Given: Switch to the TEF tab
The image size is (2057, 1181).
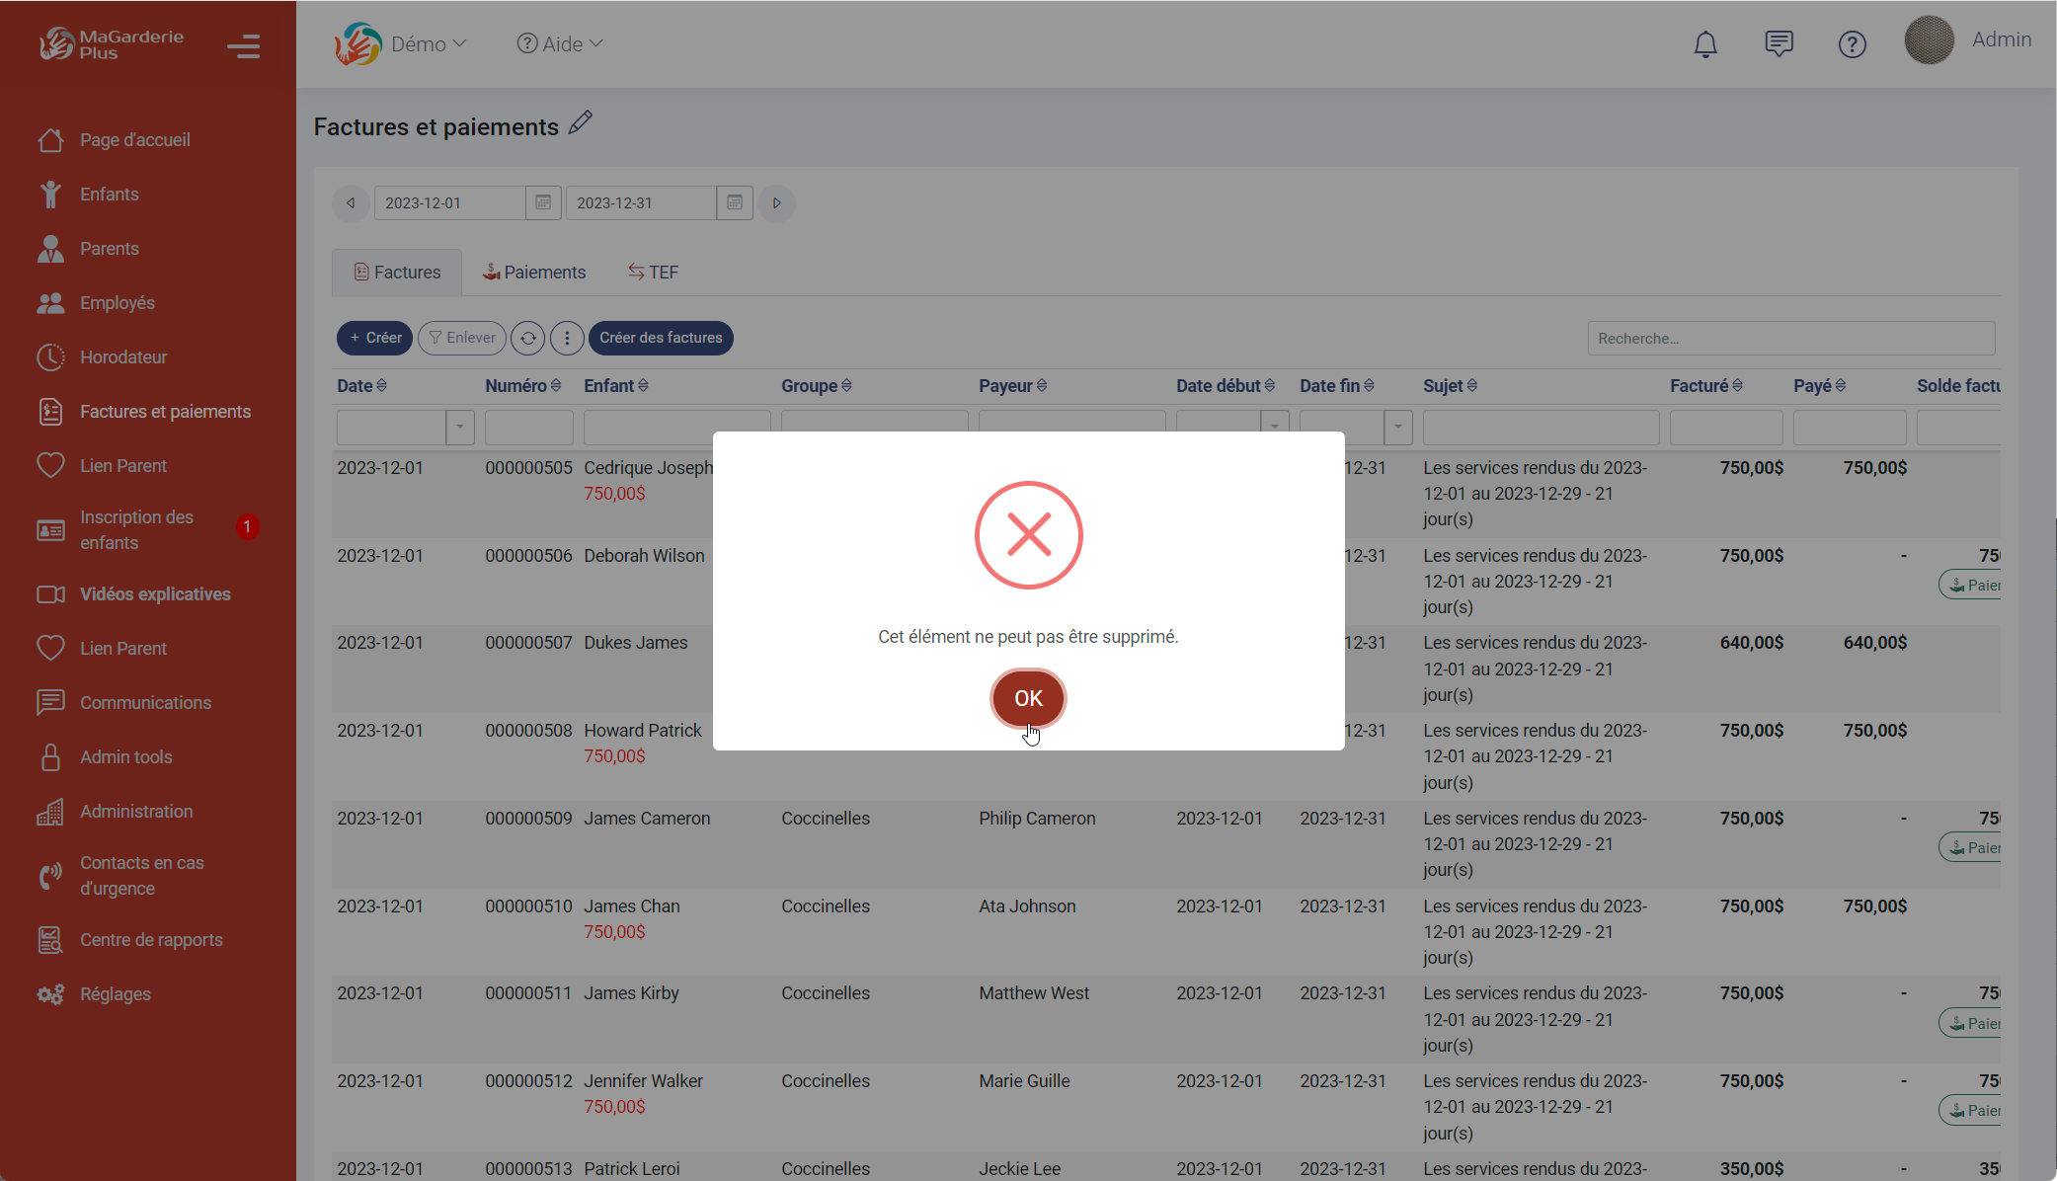Looking at the screenshot, I should click(x=654, y=272).
